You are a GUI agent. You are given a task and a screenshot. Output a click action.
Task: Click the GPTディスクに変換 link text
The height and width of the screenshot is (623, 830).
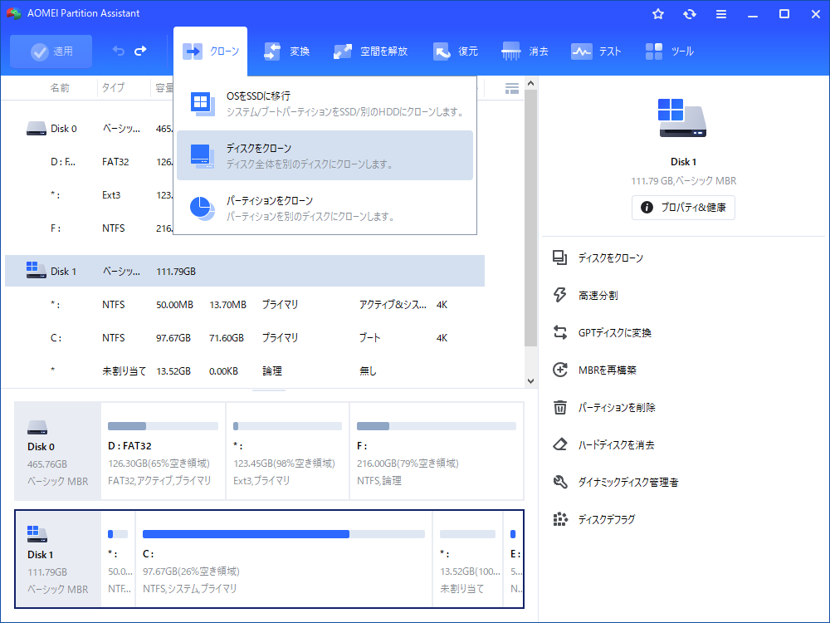614,333
